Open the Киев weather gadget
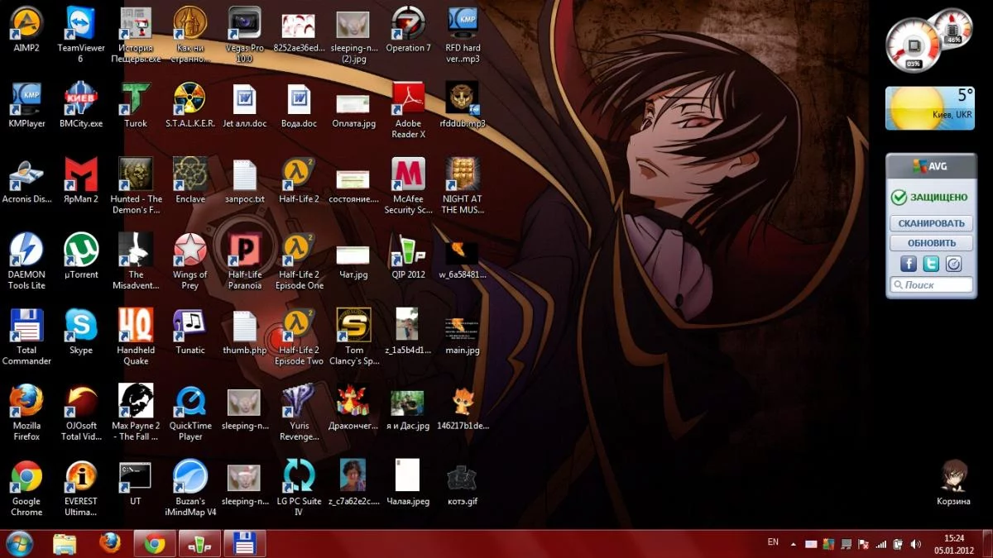The image size is (993, 558). 930,108
